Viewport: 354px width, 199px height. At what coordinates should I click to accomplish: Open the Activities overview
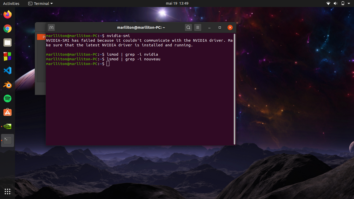click(11, 3)
